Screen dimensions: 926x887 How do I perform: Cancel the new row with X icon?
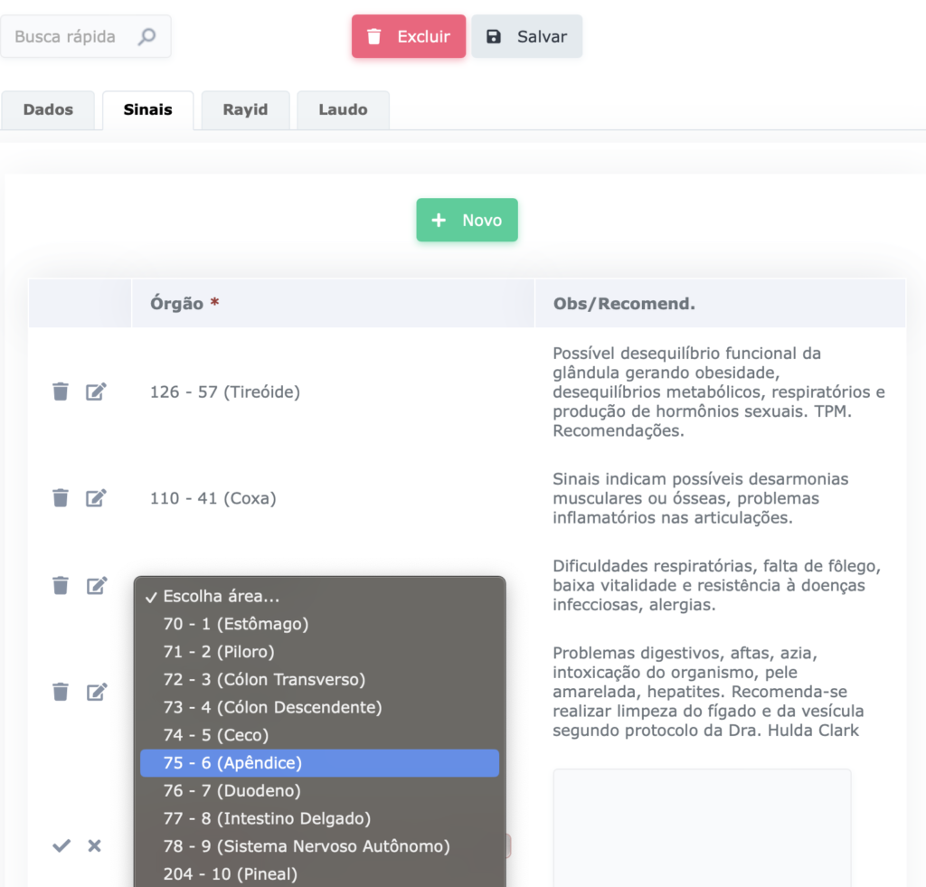pos(94,845)
